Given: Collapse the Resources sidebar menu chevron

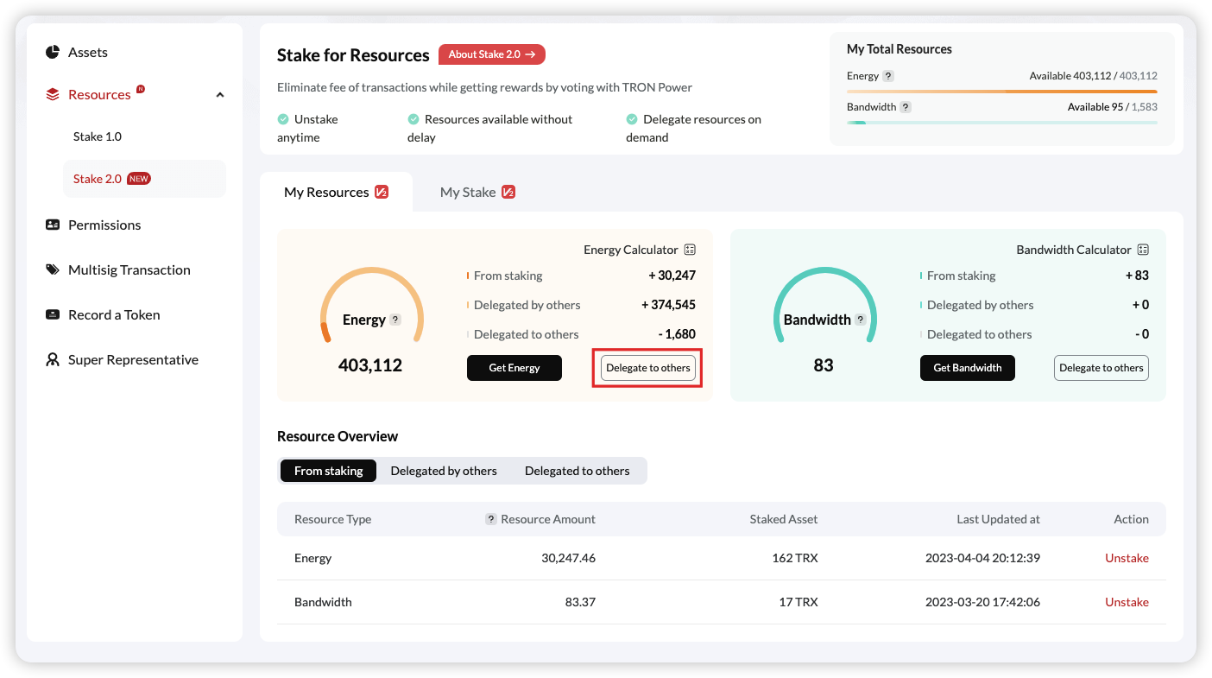Looking at the screenshot, I should click(x=220, y=95).
